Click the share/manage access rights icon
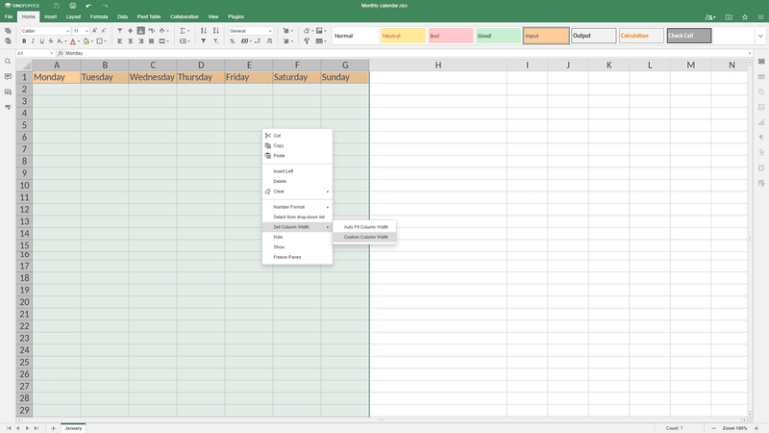769x433 pixels. pos(710,17)
